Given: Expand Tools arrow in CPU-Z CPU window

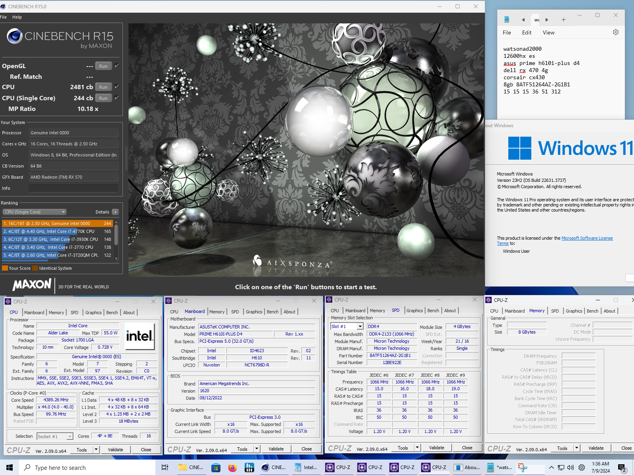Looking at the screenshot, I should (96, 450).
